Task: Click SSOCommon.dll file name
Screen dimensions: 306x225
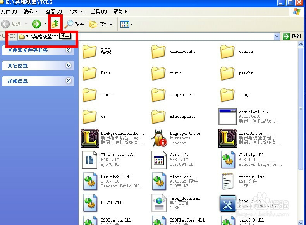Action: coord(116,220)
